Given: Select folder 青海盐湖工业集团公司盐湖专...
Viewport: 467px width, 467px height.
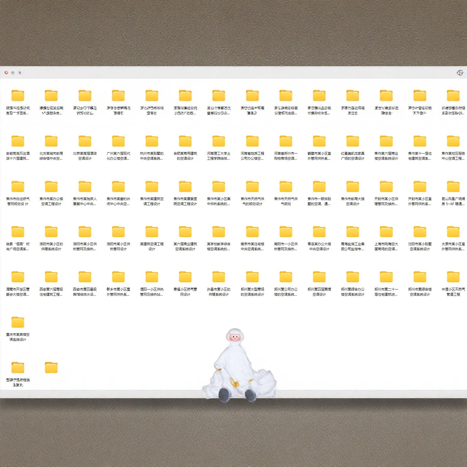Looking at the screenshot, I should (353, 232).
